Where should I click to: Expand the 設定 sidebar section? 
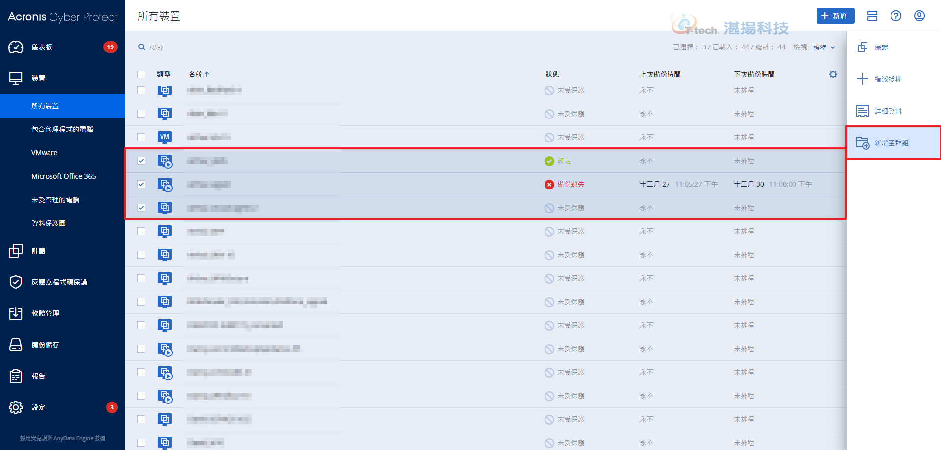(x=38, y=407)
